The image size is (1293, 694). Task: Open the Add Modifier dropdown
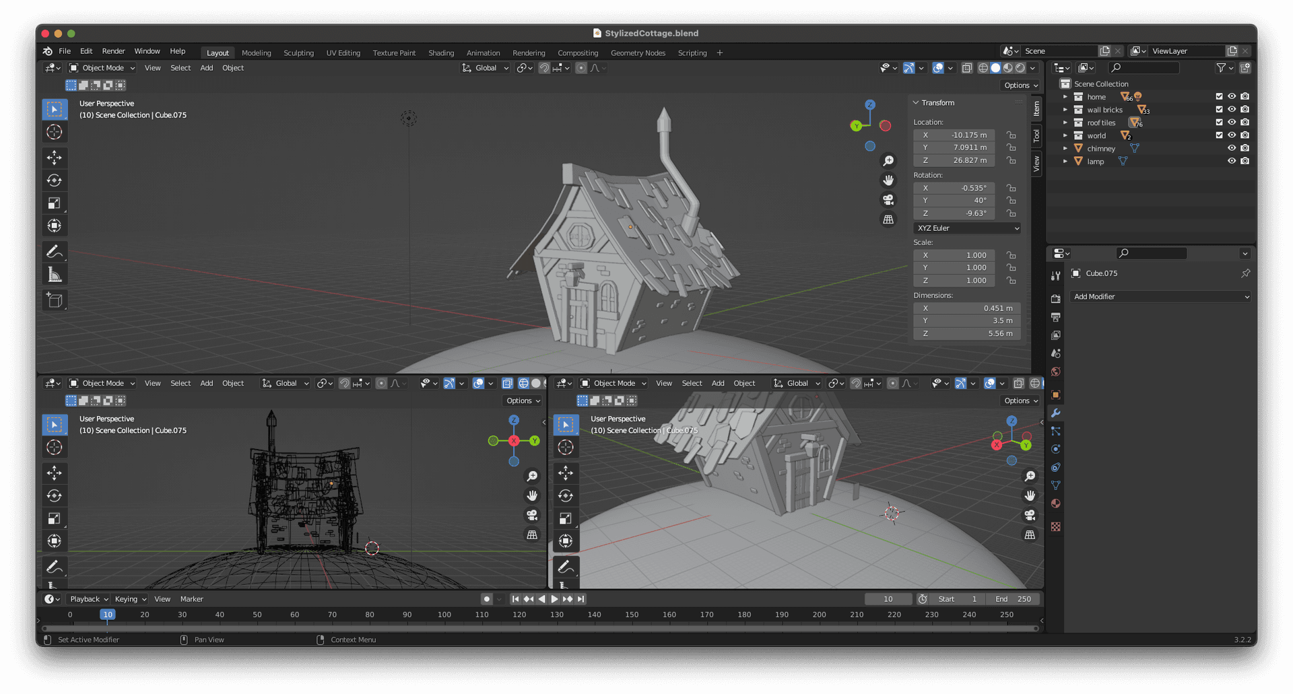pos(1160,296)
